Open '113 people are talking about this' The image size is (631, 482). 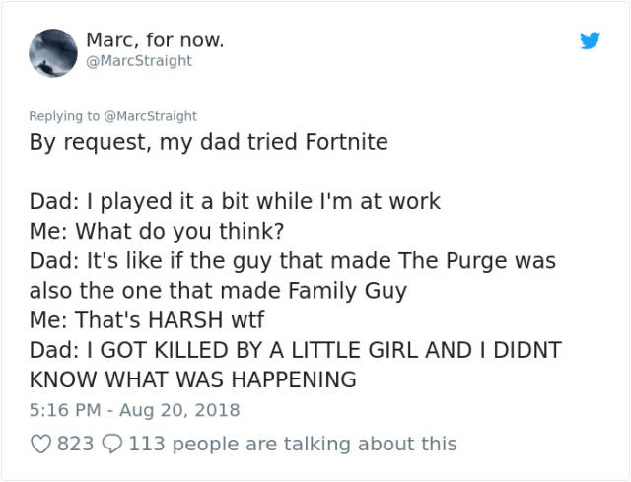coord(293,444)
